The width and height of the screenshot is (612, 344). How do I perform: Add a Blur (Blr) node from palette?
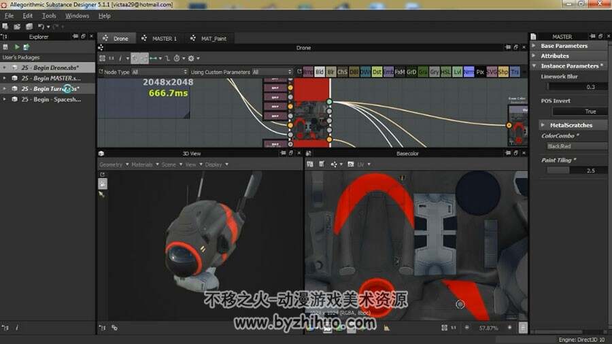point(330,72)
